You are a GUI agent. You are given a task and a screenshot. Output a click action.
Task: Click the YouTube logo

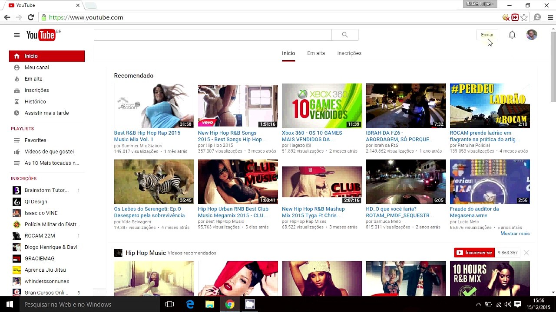41,35
